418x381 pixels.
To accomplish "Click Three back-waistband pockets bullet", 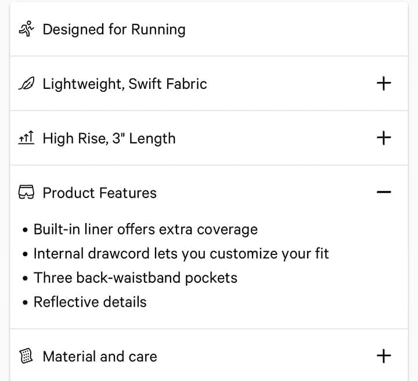I will [x=135, y=278].
